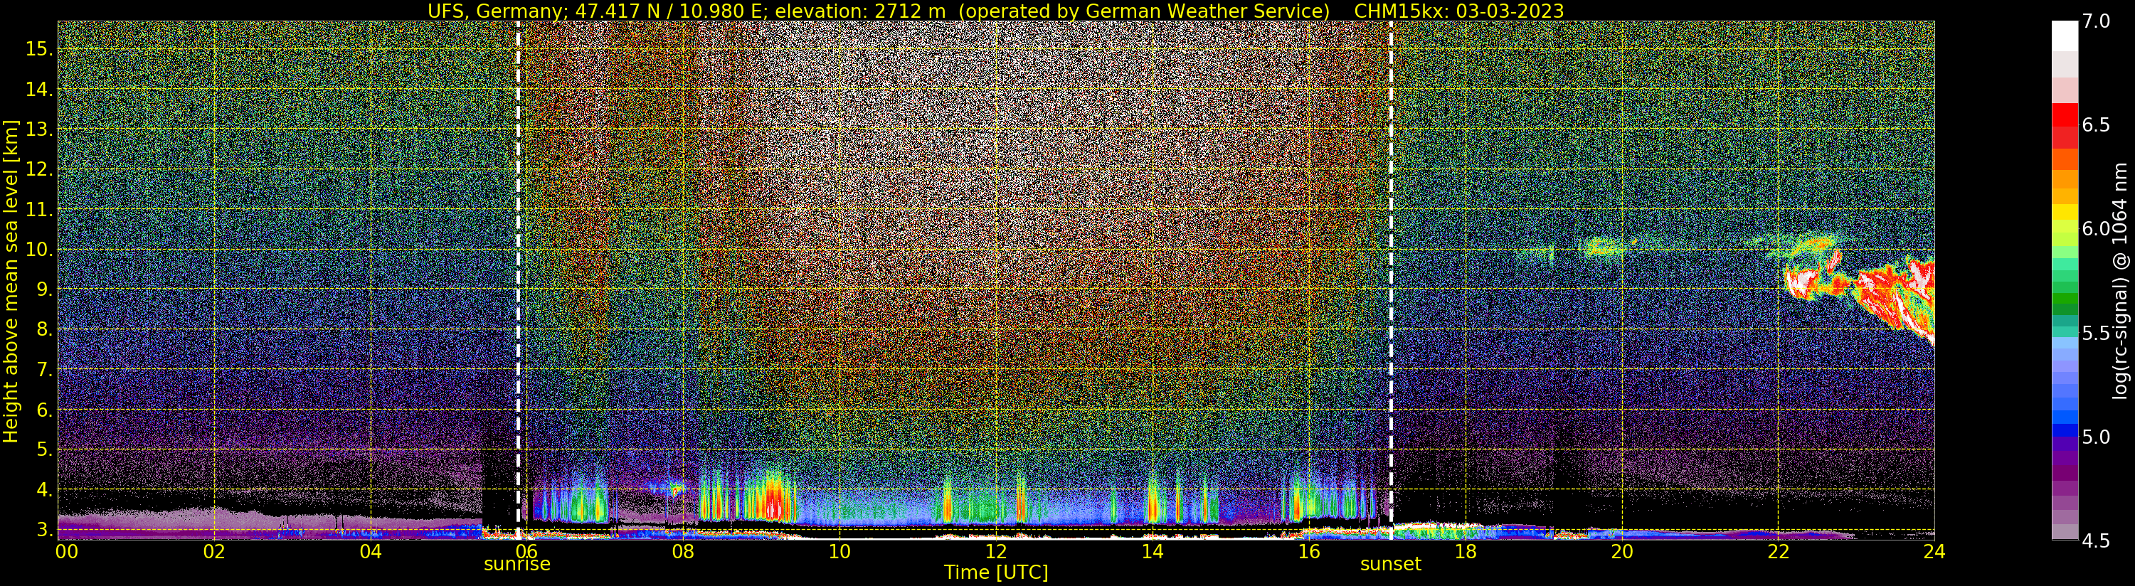Click the 'Time [UTC]' axis label

tap(996, 572)
